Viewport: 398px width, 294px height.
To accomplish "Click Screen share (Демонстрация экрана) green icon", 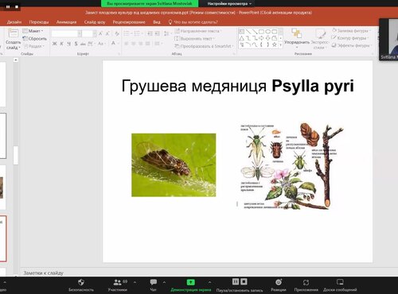I will point(191,282).
